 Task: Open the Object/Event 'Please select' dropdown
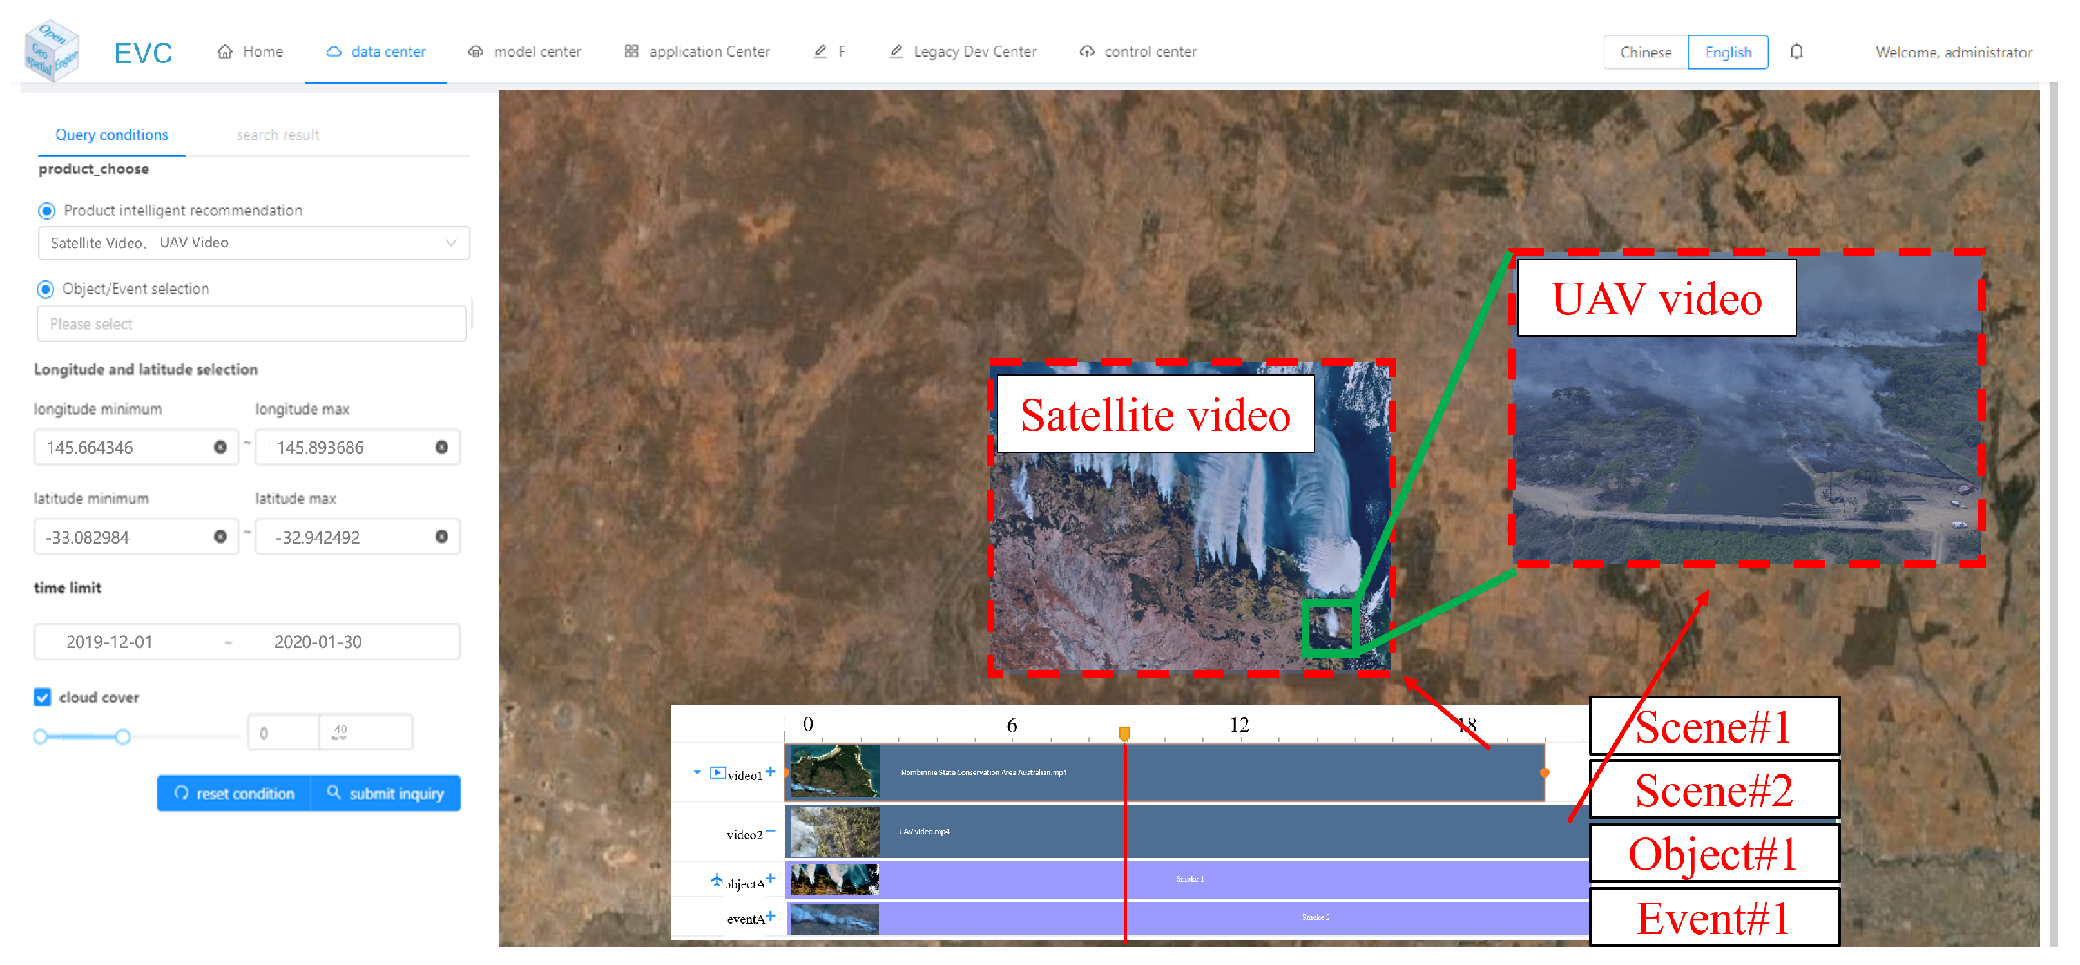[251, 324]
